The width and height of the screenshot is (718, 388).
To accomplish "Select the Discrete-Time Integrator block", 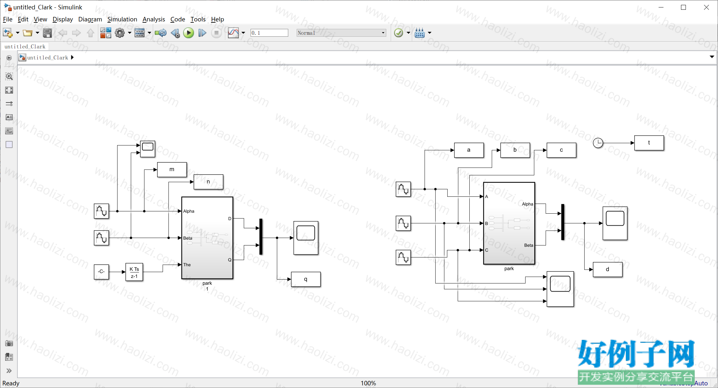I will [x=134, y=272].
